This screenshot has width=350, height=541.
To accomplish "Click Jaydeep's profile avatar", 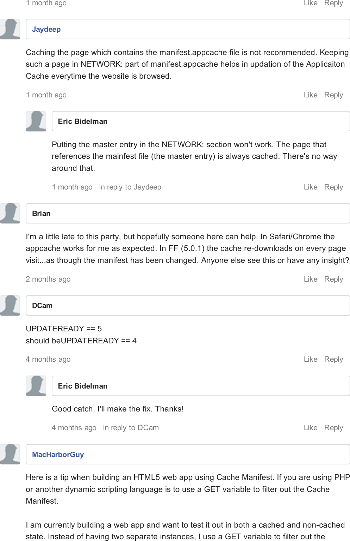I will pos(10,29).
